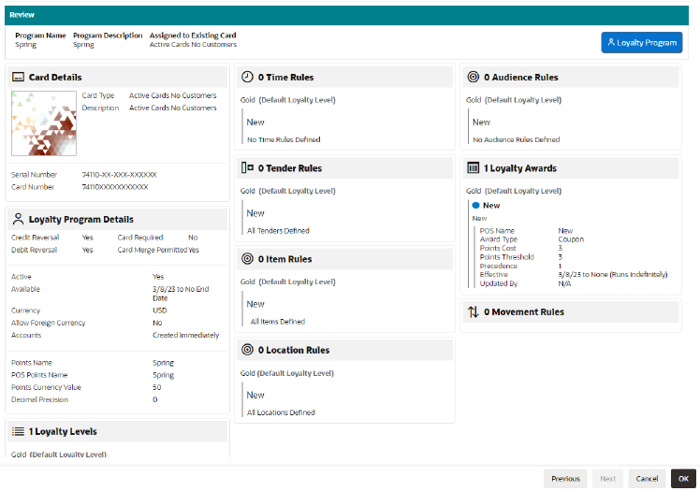This screenshot has height=491, width=700.
Task: Click the Review header bar title
Action: pos(22,15)
